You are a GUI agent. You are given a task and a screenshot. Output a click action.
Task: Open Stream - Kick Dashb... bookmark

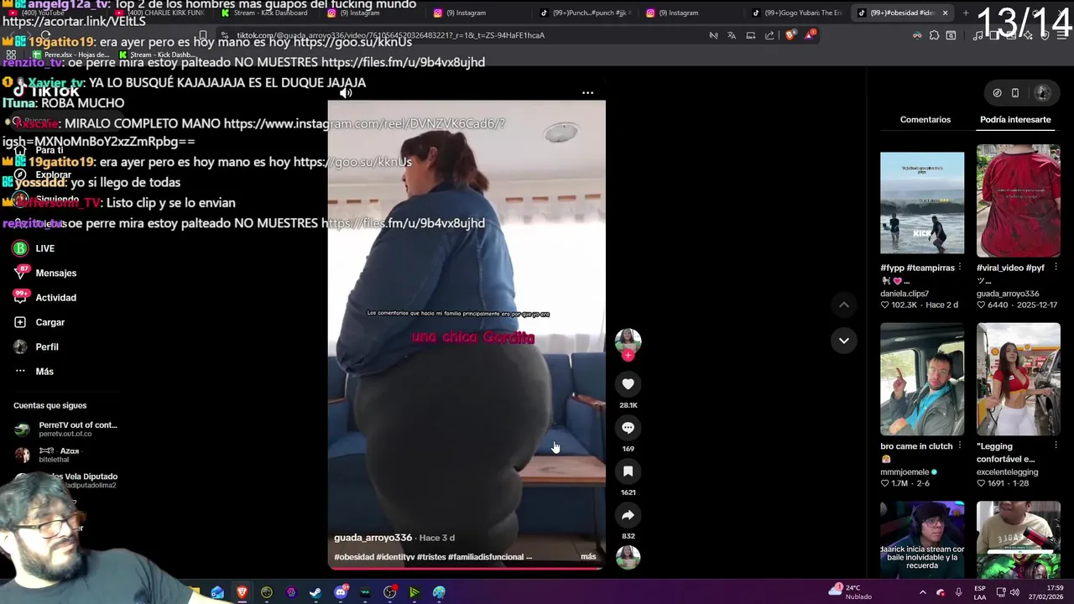(156, 55)
